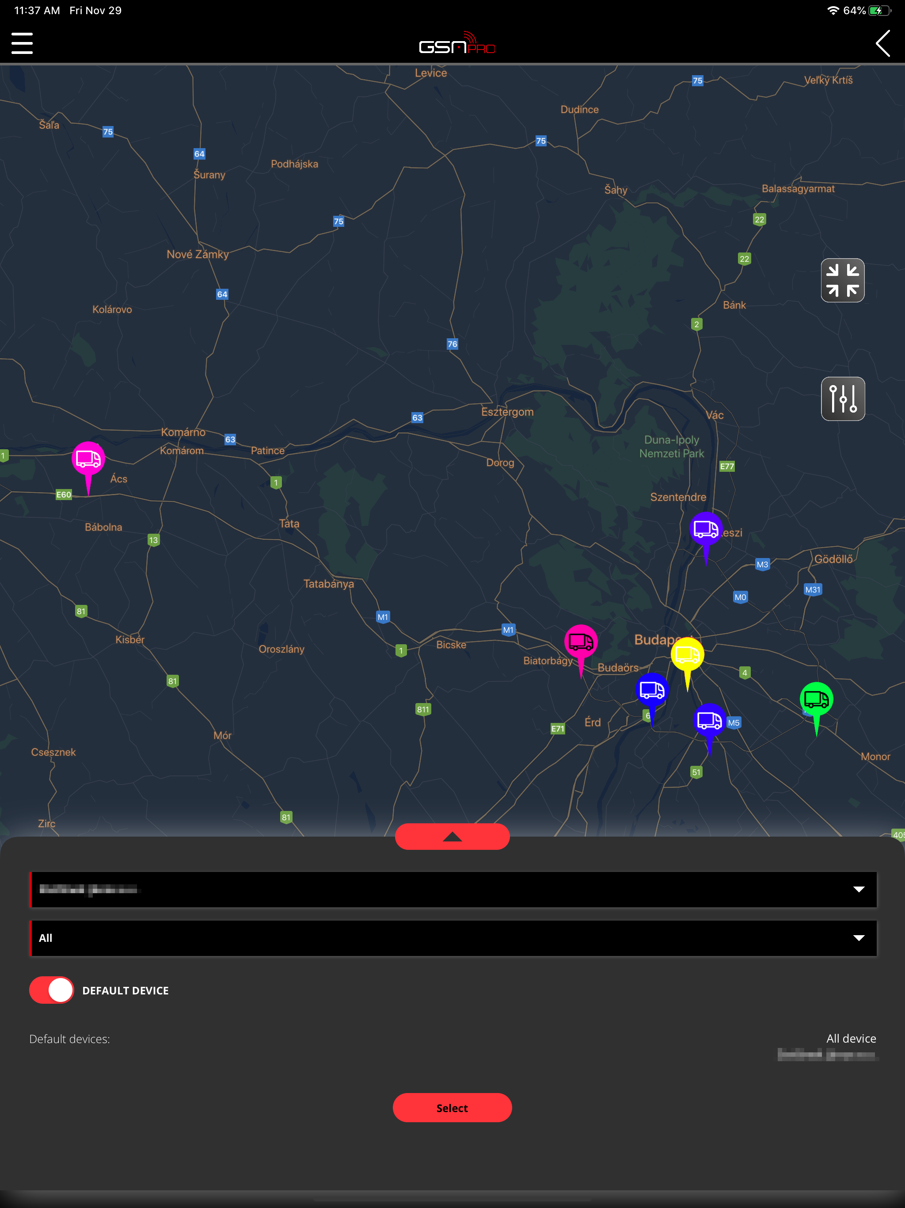Tap the GSM PRO logo
The width and height of the screenshot is (905, 1208).
457,43
